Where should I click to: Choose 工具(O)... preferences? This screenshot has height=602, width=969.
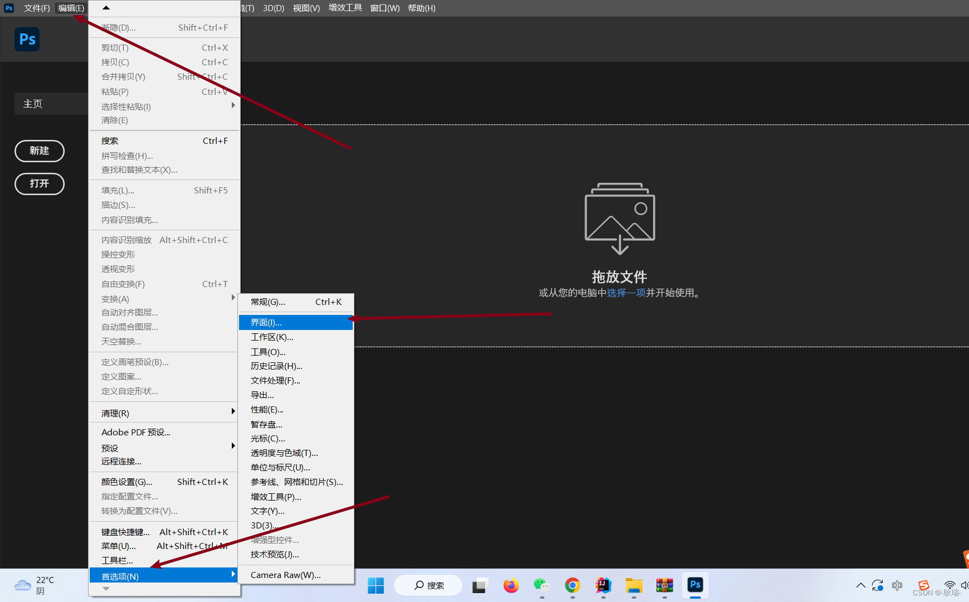click(296, 352)
